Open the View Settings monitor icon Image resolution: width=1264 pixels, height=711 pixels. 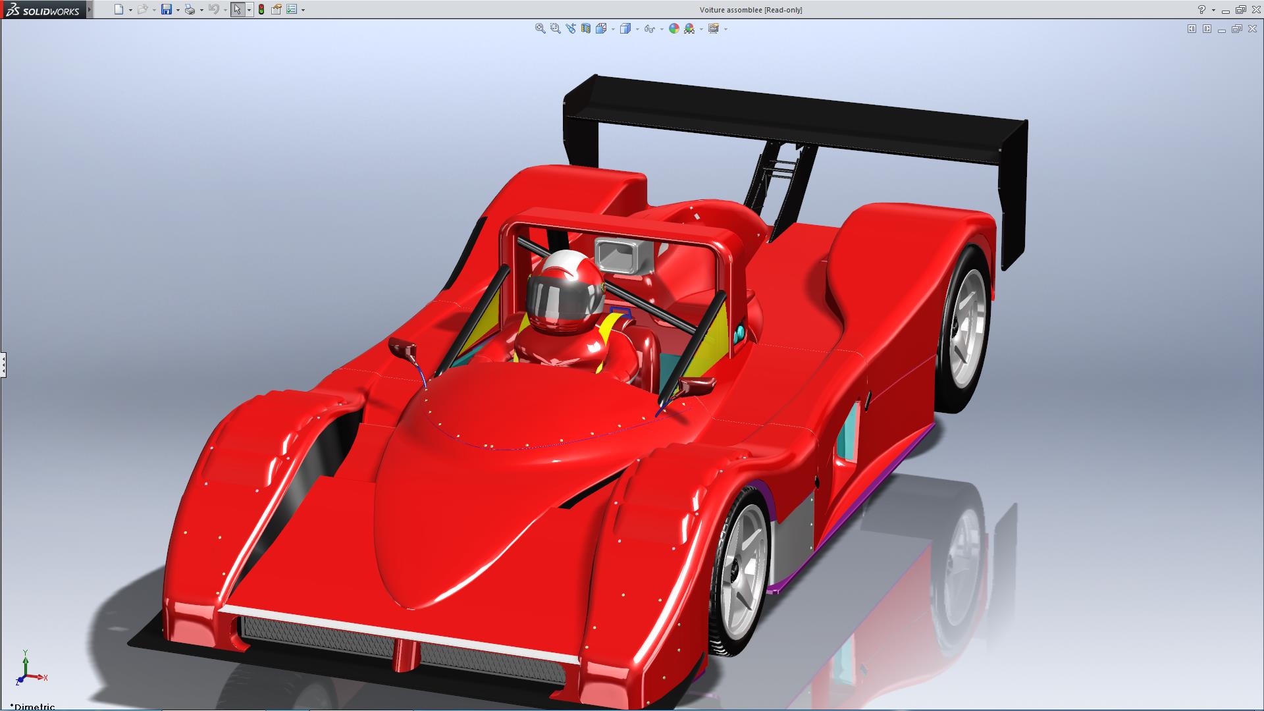pos(714,28)
